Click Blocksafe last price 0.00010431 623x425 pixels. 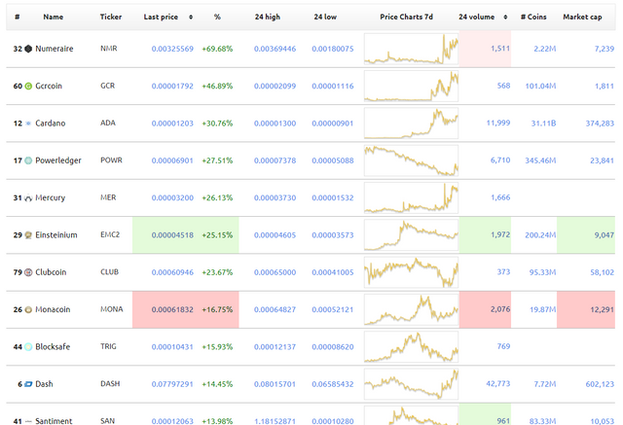(x=172, y=347)
